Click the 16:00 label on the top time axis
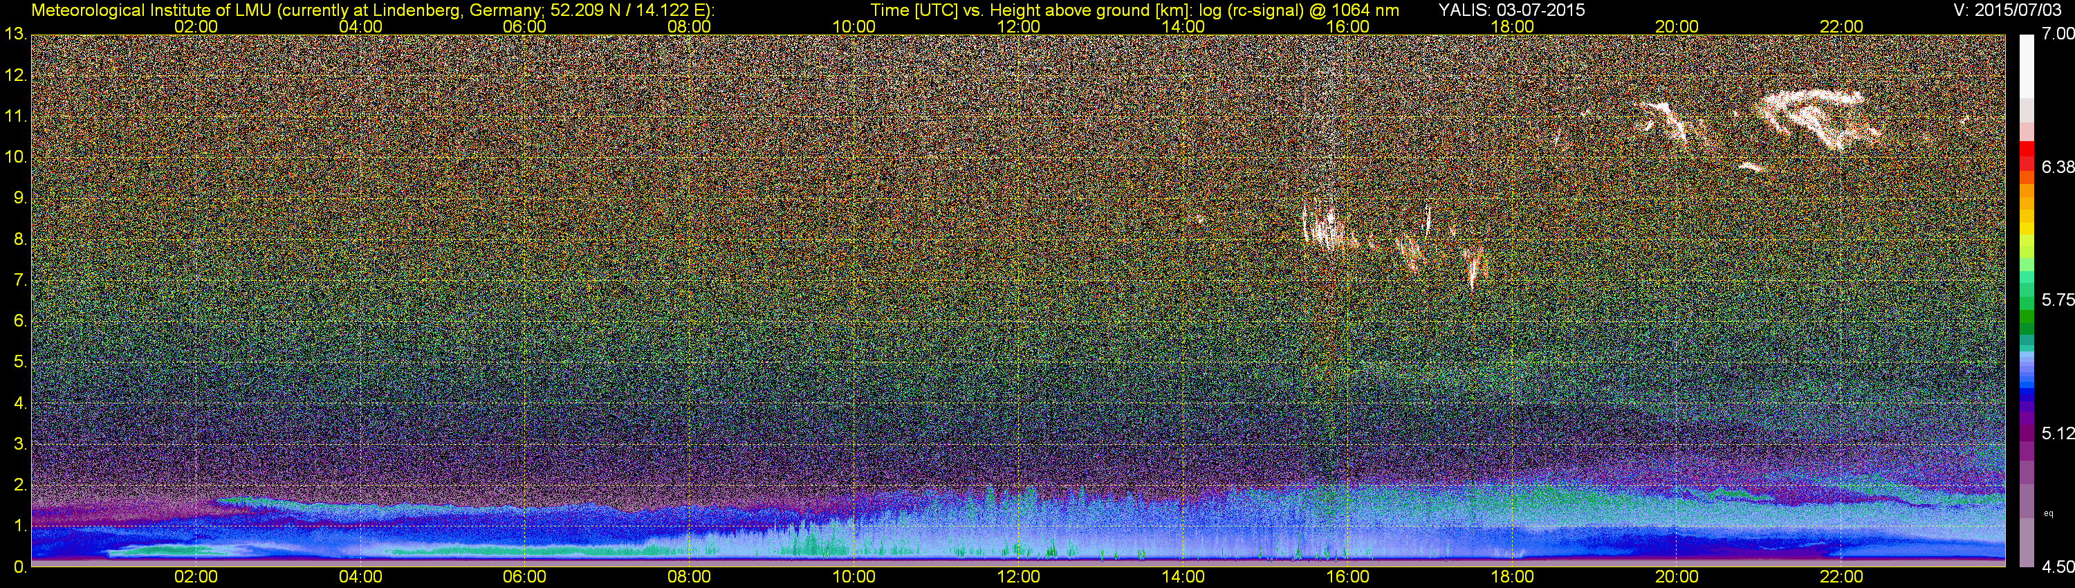The image size is (2075, 588). pos(1347,26)
